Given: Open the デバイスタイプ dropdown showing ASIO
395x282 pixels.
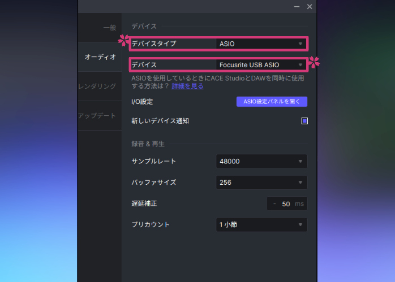Looking at the screenshot, I should [261, 44].
